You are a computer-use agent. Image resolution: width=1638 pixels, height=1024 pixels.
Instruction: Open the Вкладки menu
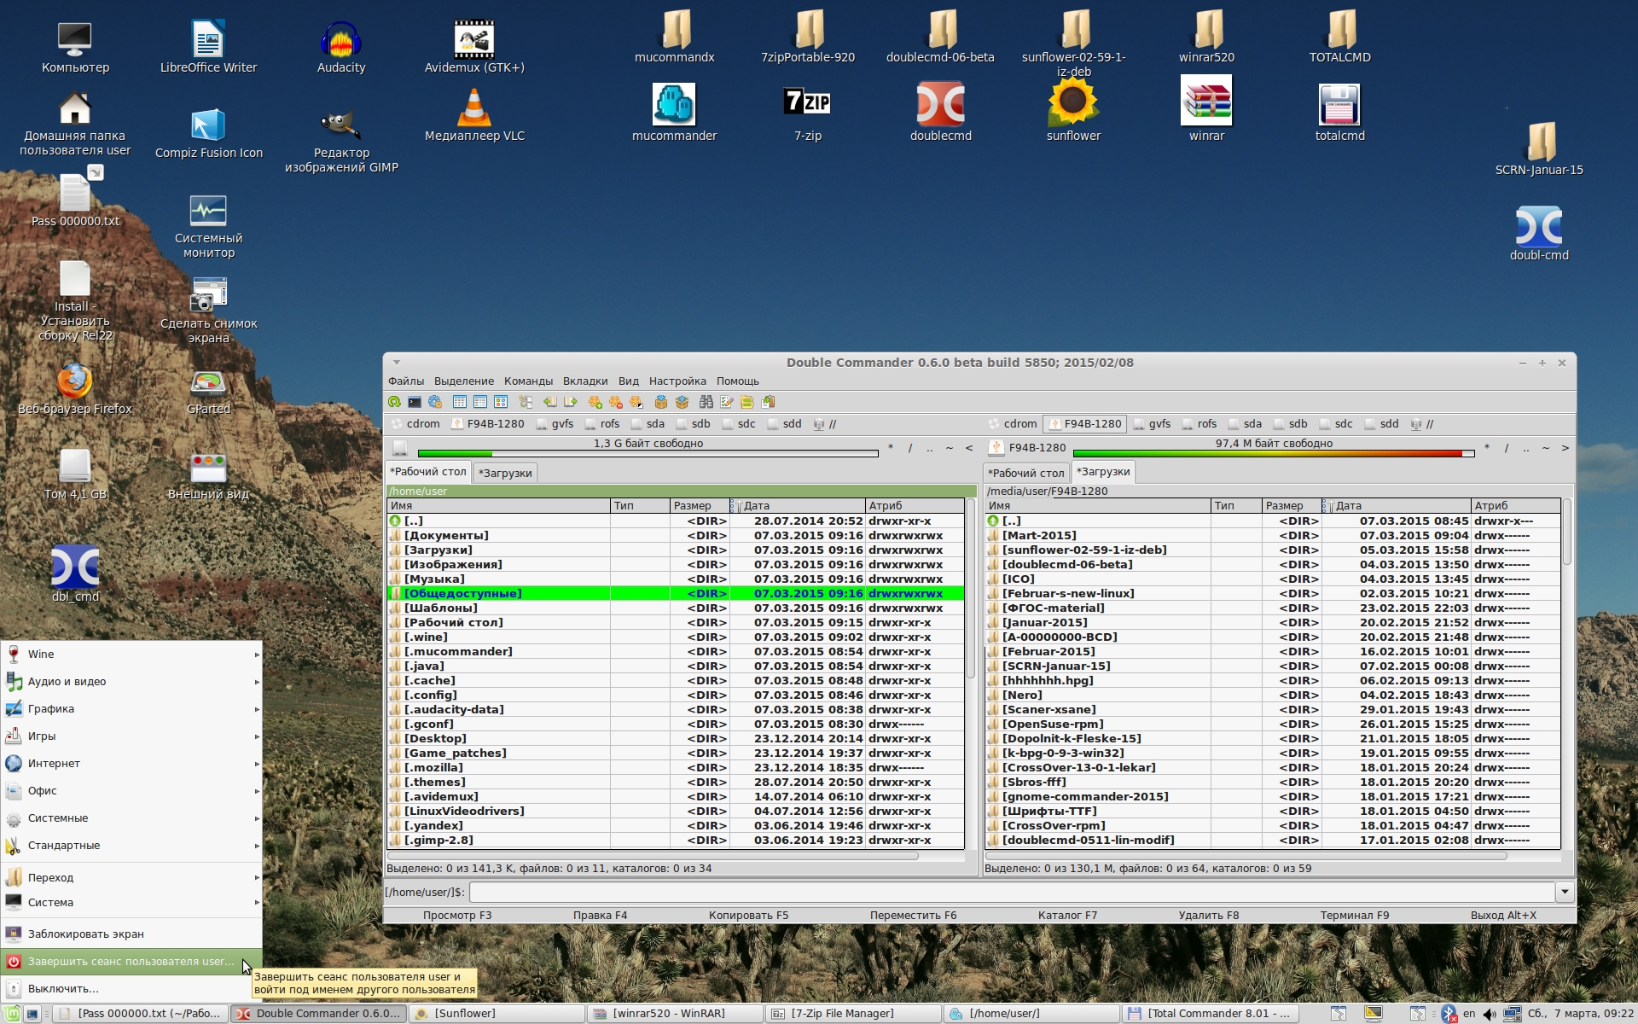tap(584, 381)
